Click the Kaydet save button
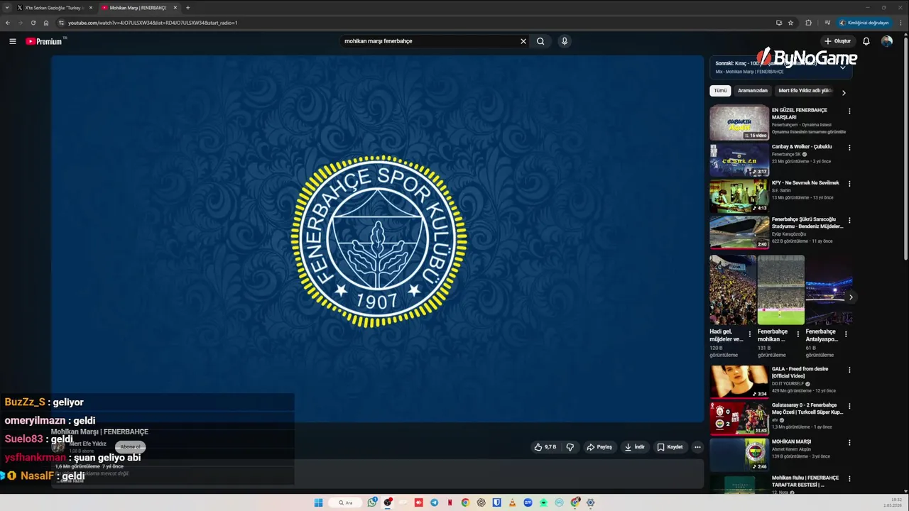Viewport: 909px width, 511px height. (670, 447)
